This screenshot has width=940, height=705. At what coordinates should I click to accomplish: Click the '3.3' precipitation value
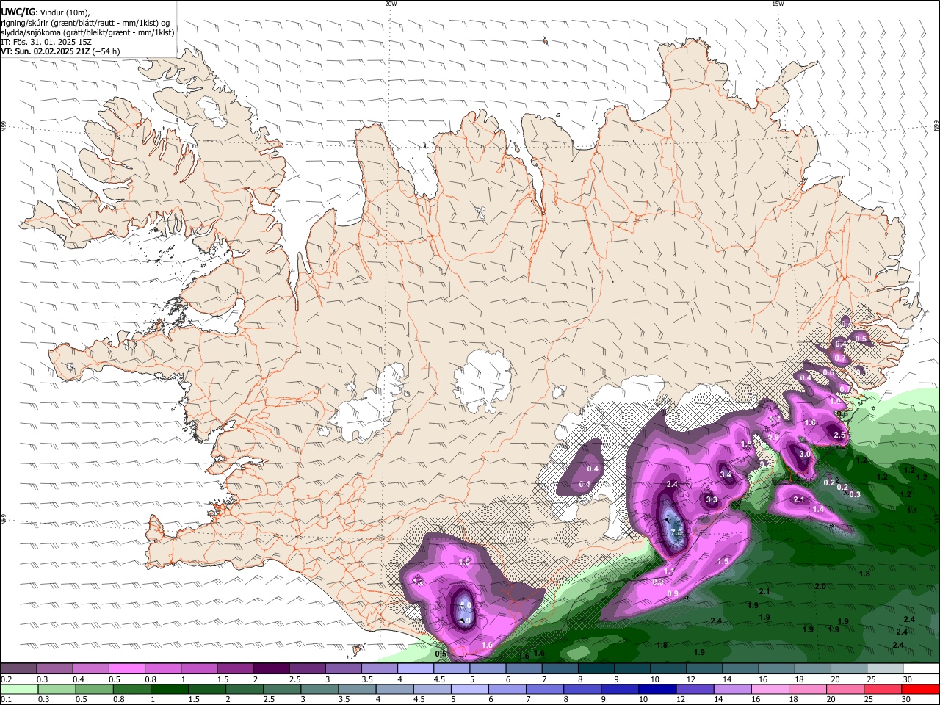click(711, 499)
